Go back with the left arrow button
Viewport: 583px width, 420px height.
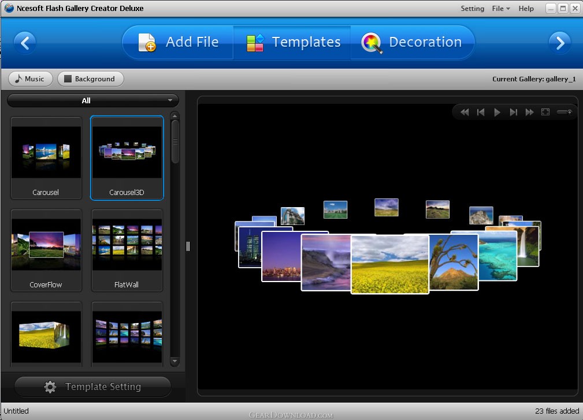point(25,43)
